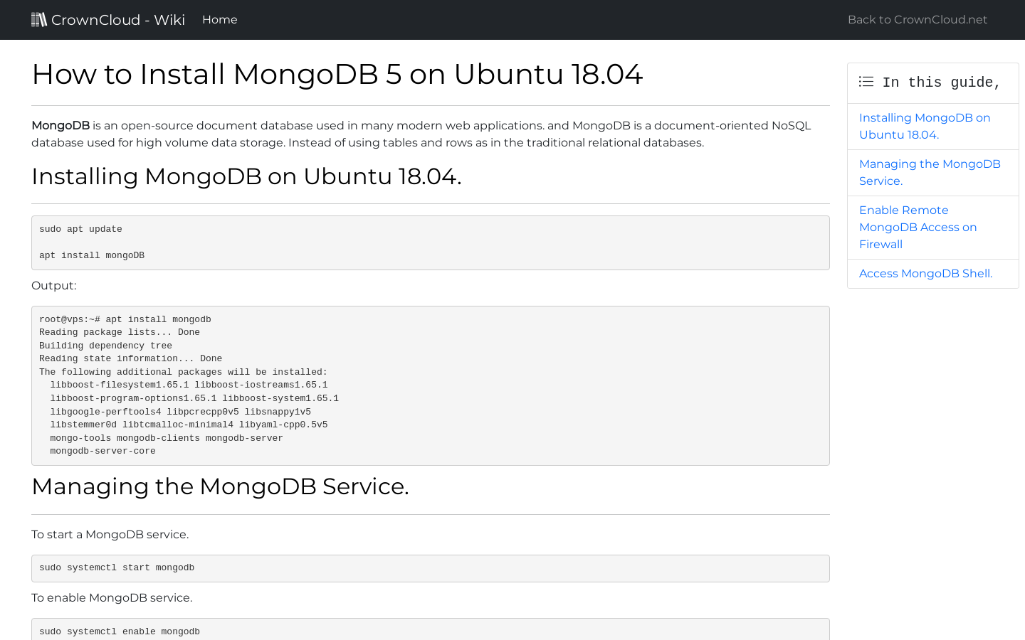Click the CrownCloud books logo icon

[39, 19]
